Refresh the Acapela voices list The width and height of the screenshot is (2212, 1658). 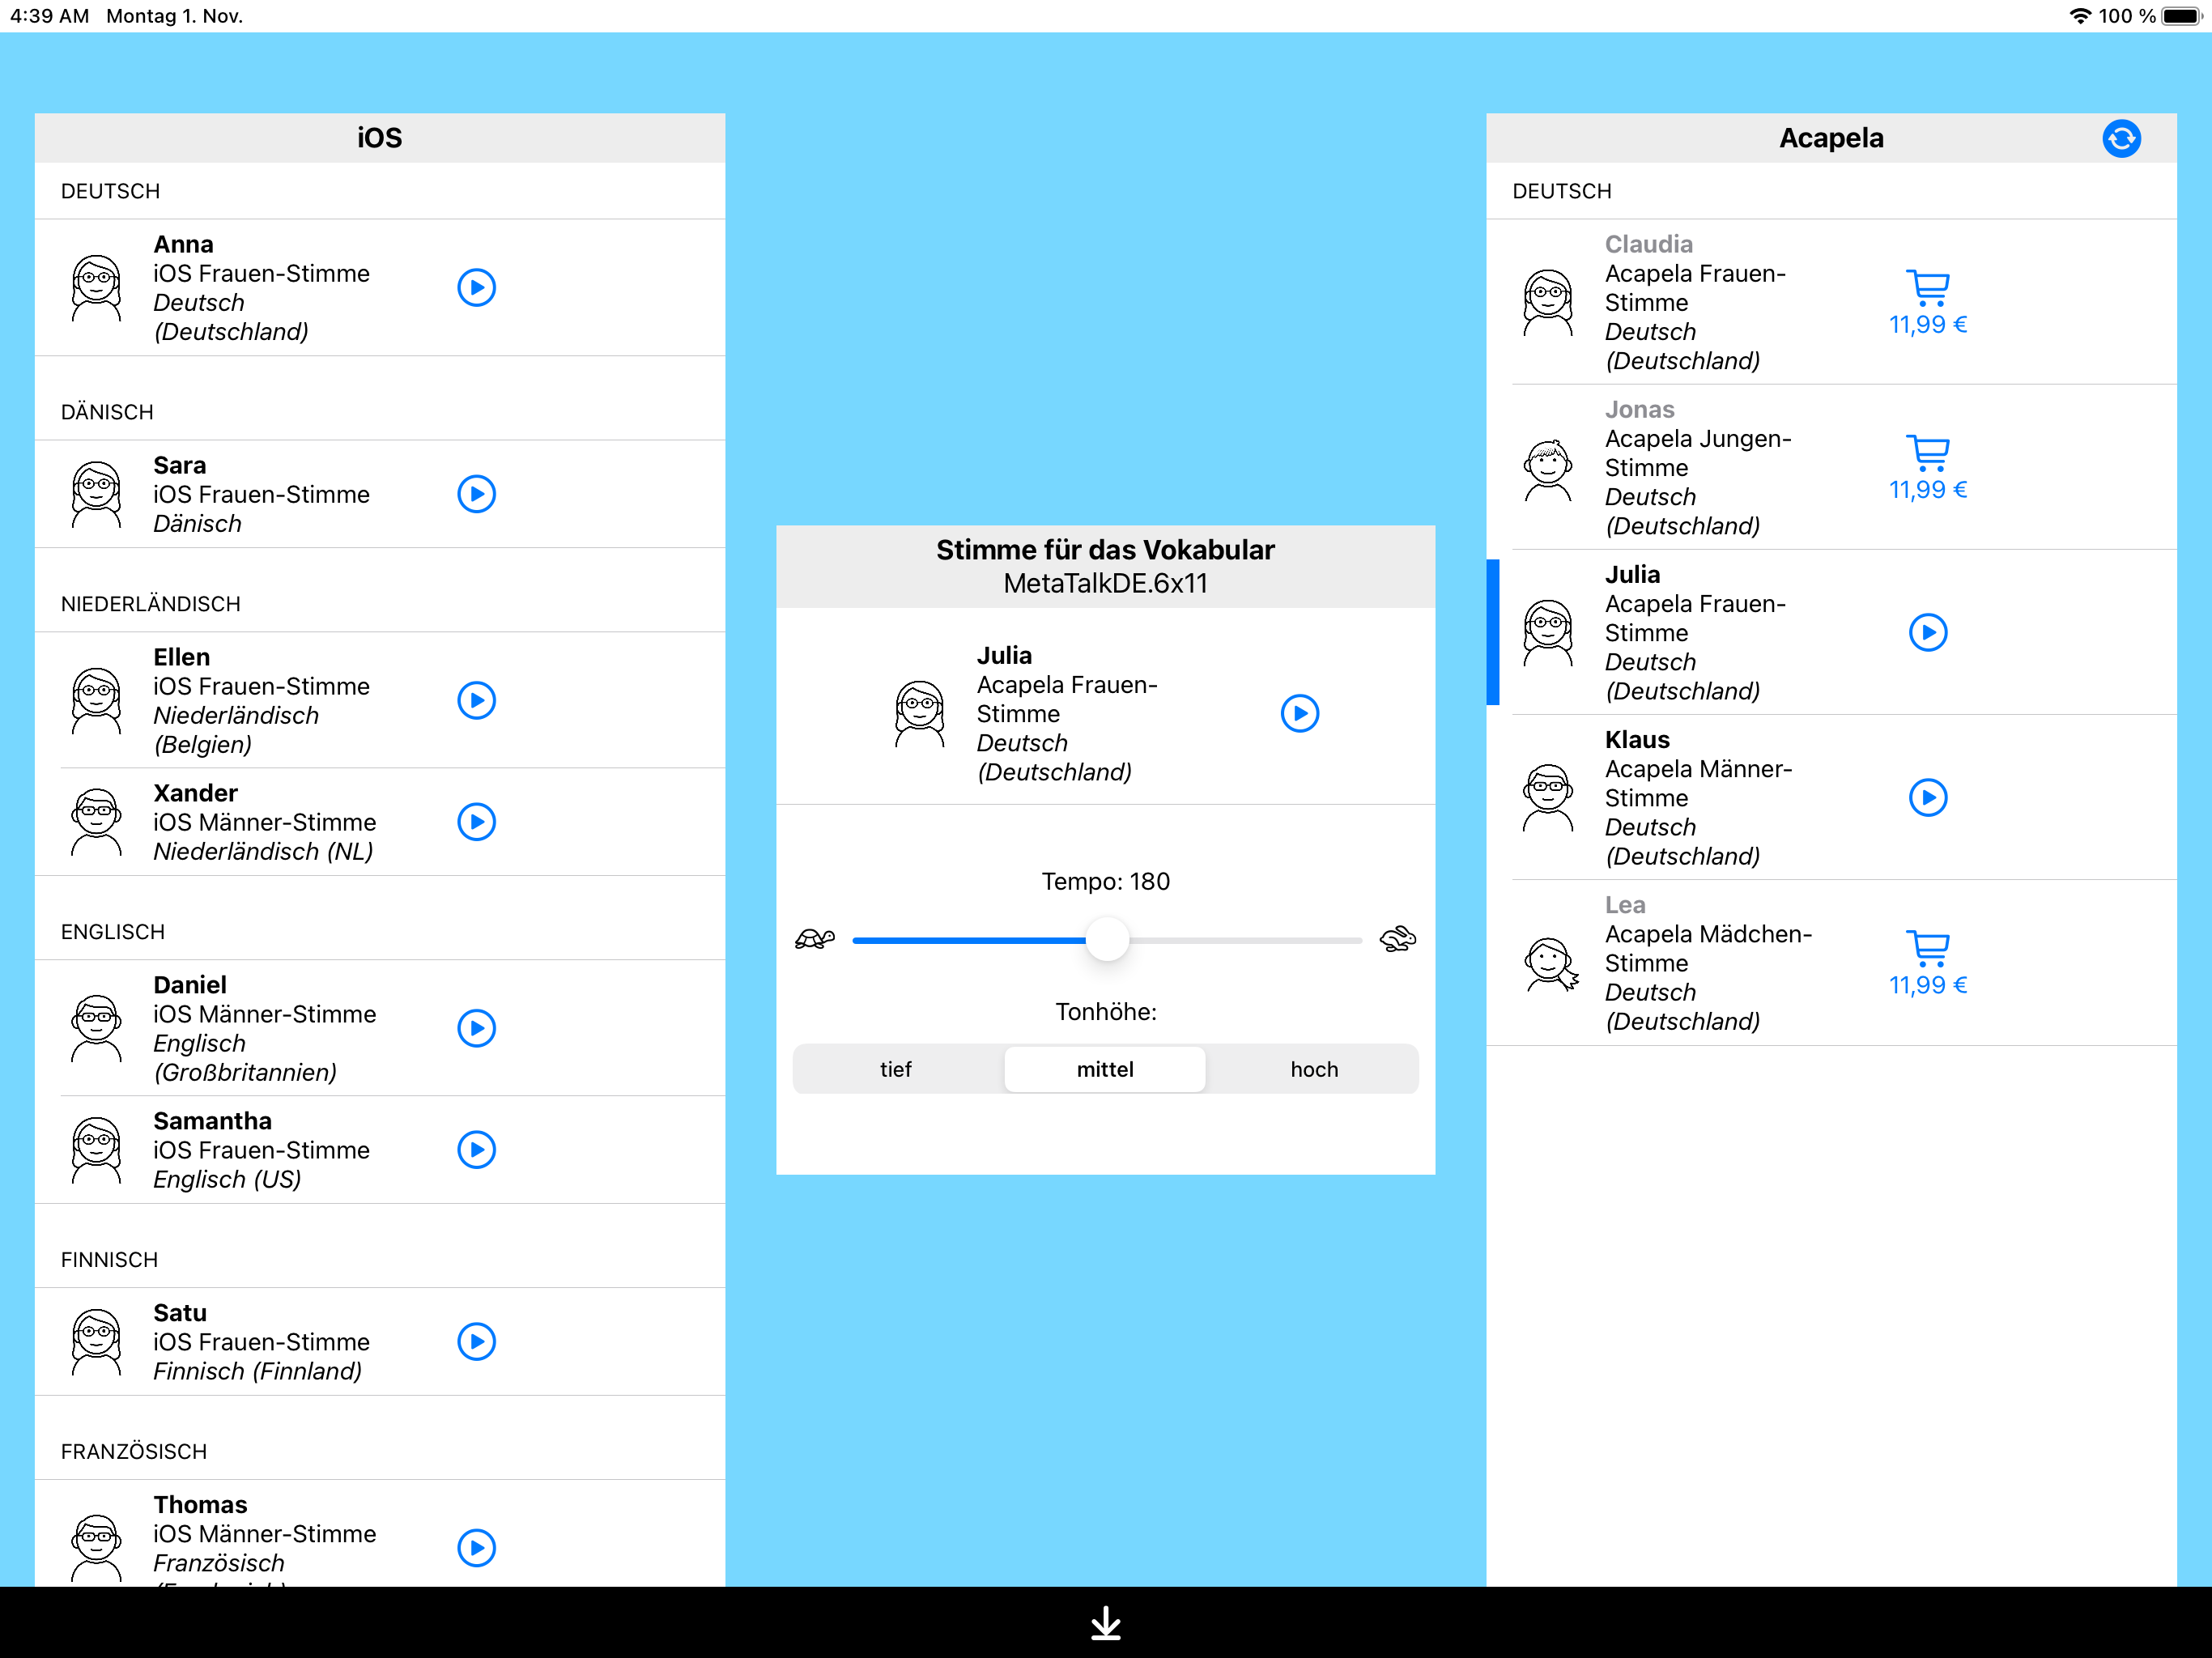pyautogui.click(x=2121, y=139)
